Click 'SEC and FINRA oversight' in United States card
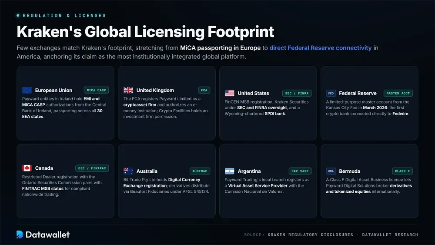Screen dimensions: 435x245 262,107
